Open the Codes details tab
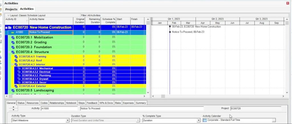Viewport: 292px width, 124px height. tap(44, 103)
